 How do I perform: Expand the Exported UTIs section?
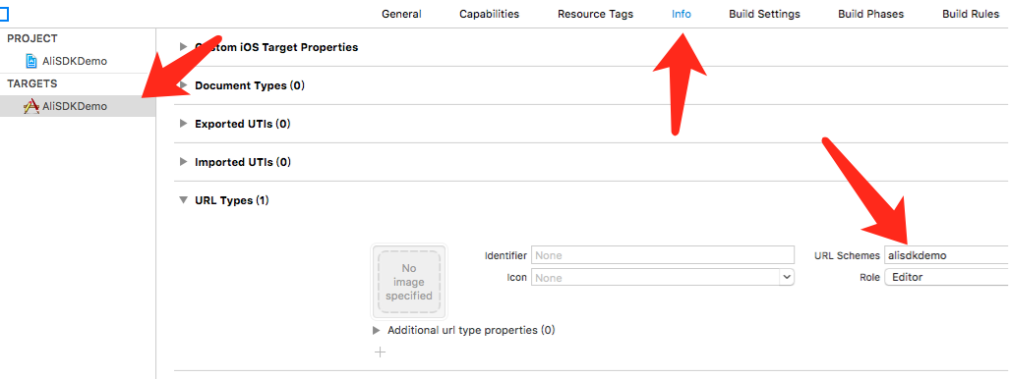pyautogui.click(x=183, y=124)
